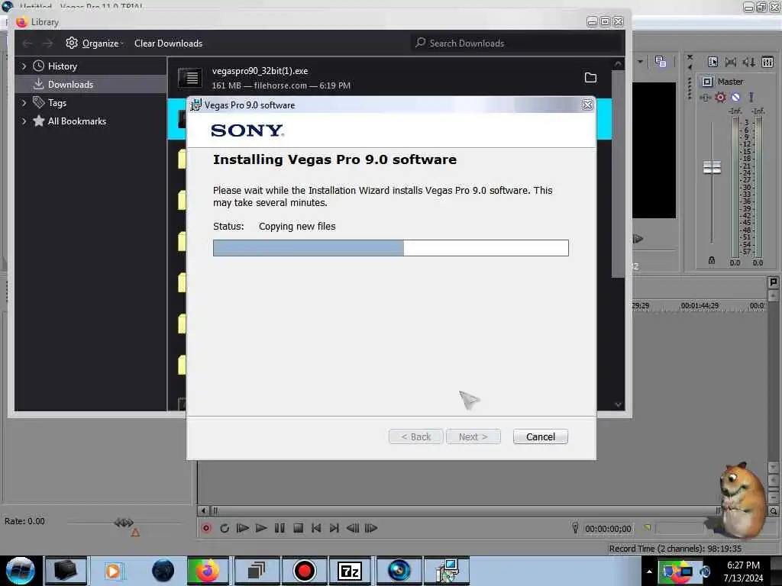Click the file icon of vegaspro90_32bit(1).exe
Screen dimensions: 782x586
click(190, 78)
